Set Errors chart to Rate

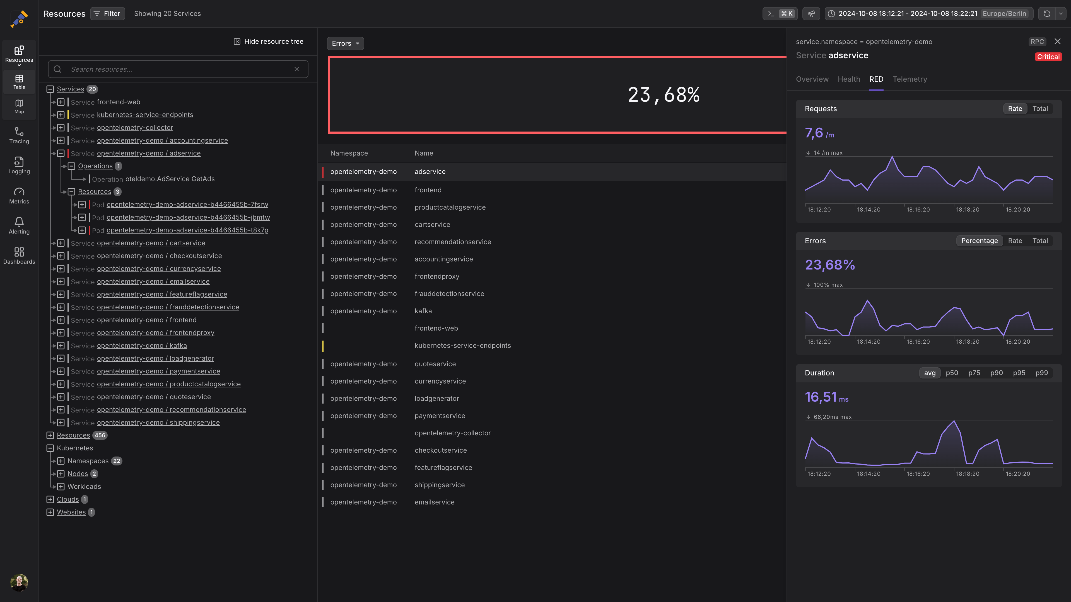coord(1015,241)
